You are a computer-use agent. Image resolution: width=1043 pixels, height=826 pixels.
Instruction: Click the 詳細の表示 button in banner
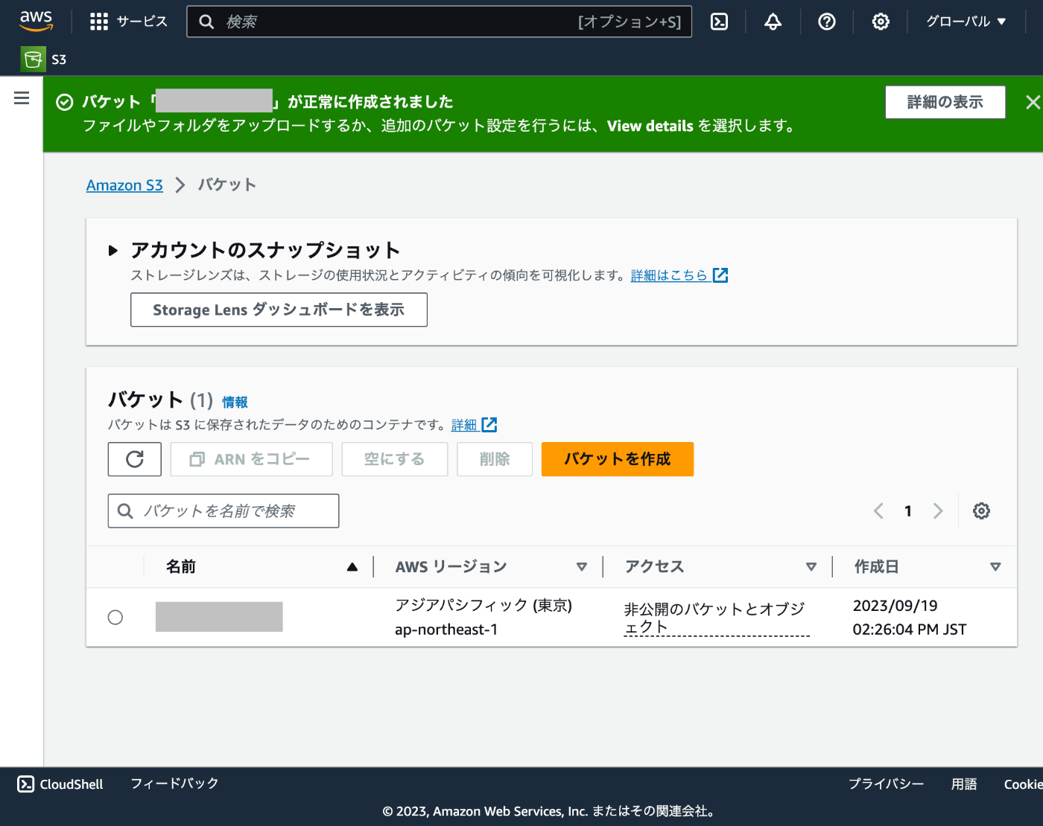click(945, 102)
